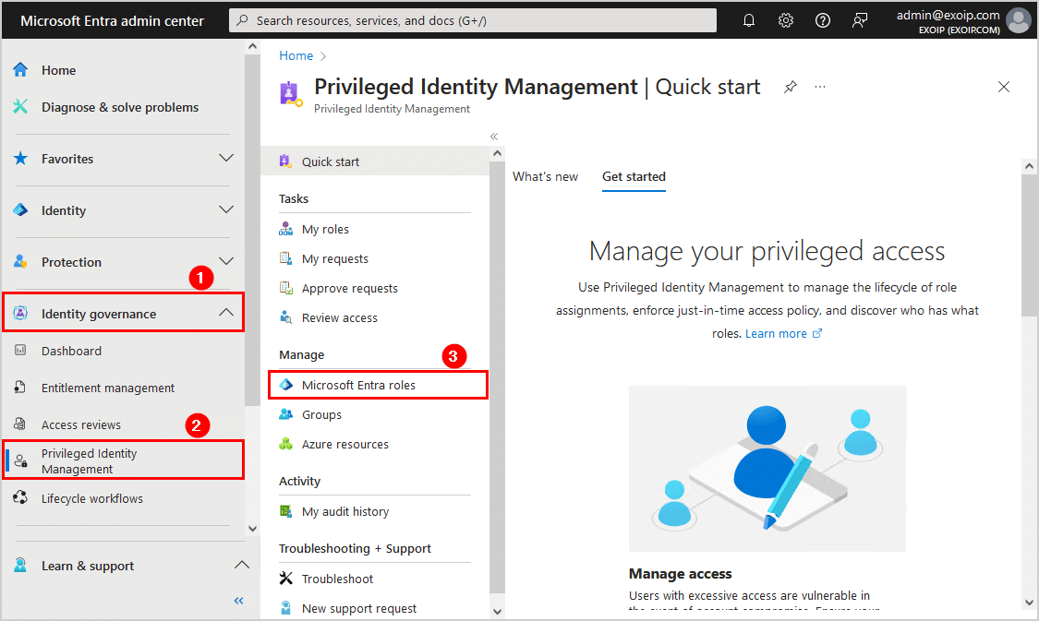Click the help question mark icon
This screenshot has height=621, width=1039.
point(823,20)
